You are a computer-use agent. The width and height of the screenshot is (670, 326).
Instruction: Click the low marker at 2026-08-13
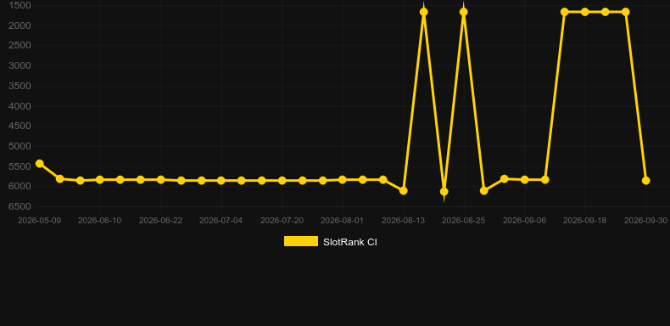(403, 190)
